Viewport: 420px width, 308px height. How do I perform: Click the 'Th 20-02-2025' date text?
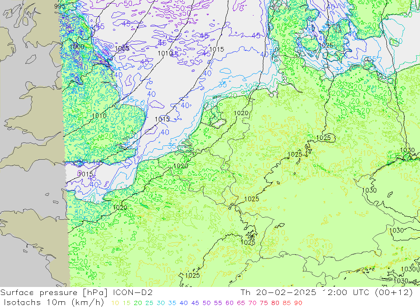point(278,292)
